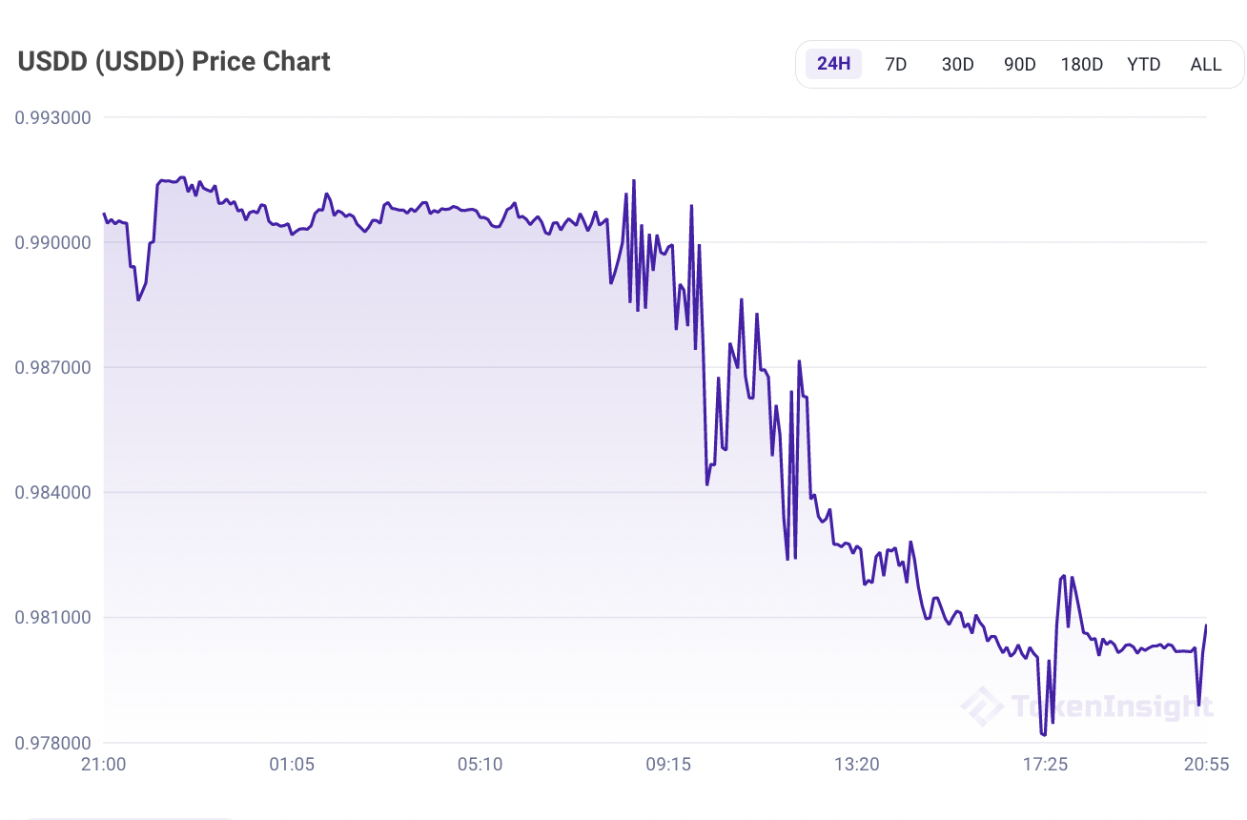Image resolution: width=1247 pixels, height=820 pixels.
Task: Click the 0.978000 bottom axis label
Action: (x=52, y=742)
